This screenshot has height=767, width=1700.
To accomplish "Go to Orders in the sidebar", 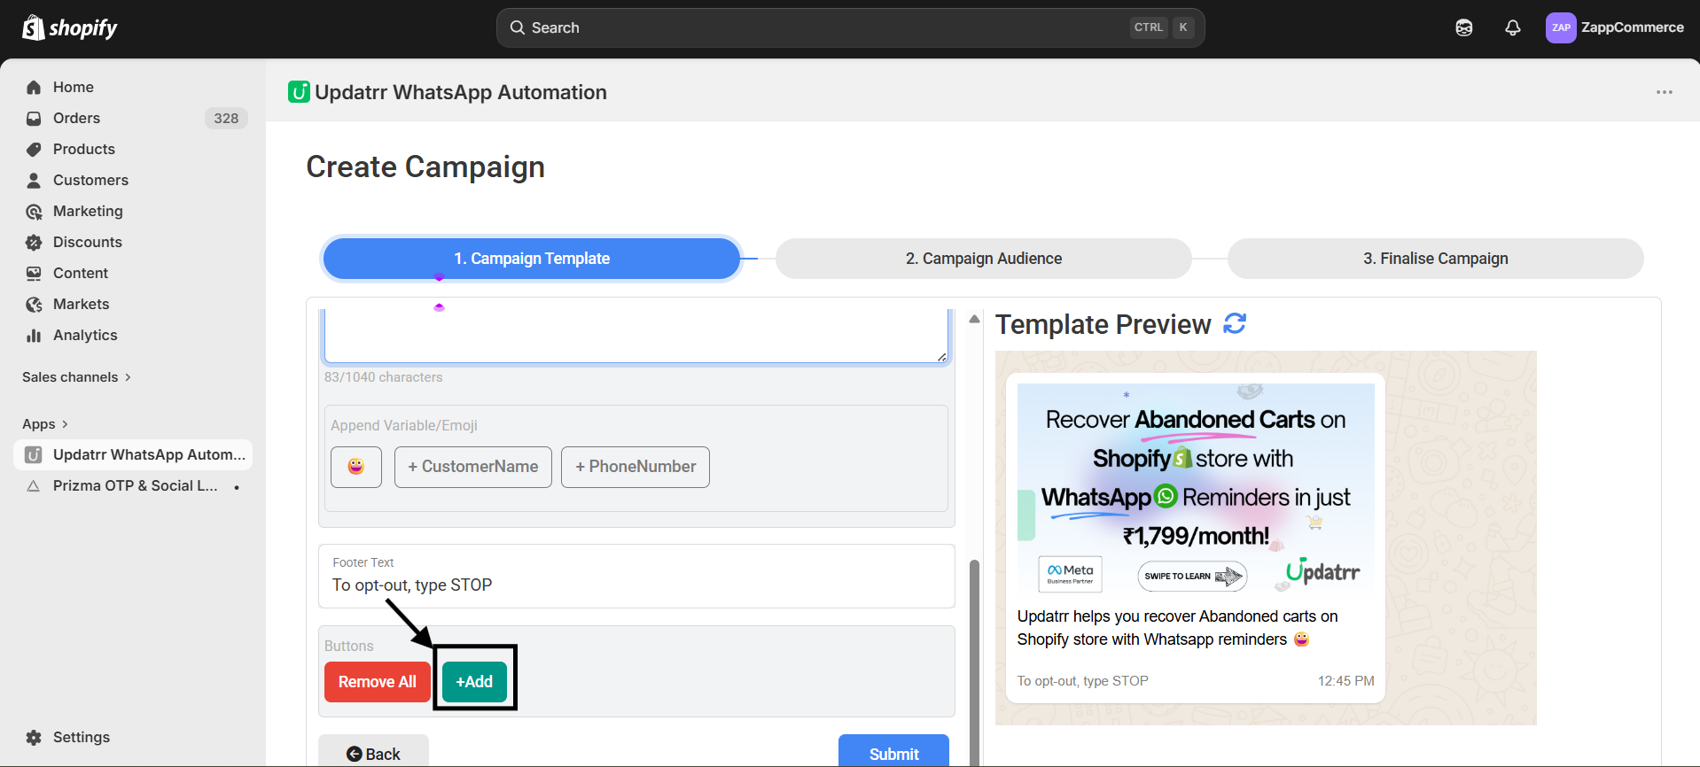I will click(76, 118).
